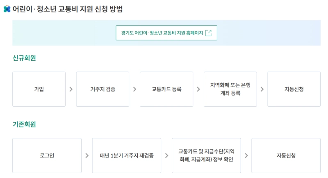
Task: Click the 교통카드 등록 step box
Action: [x=166, y=89]
